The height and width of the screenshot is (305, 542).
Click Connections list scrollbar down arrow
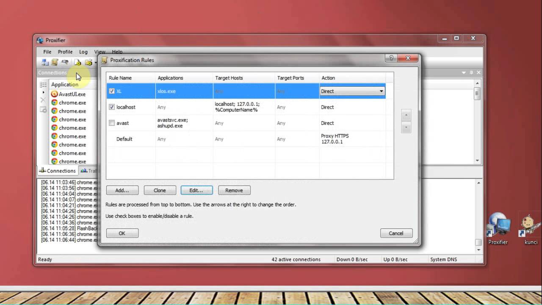tap(477, 161)
